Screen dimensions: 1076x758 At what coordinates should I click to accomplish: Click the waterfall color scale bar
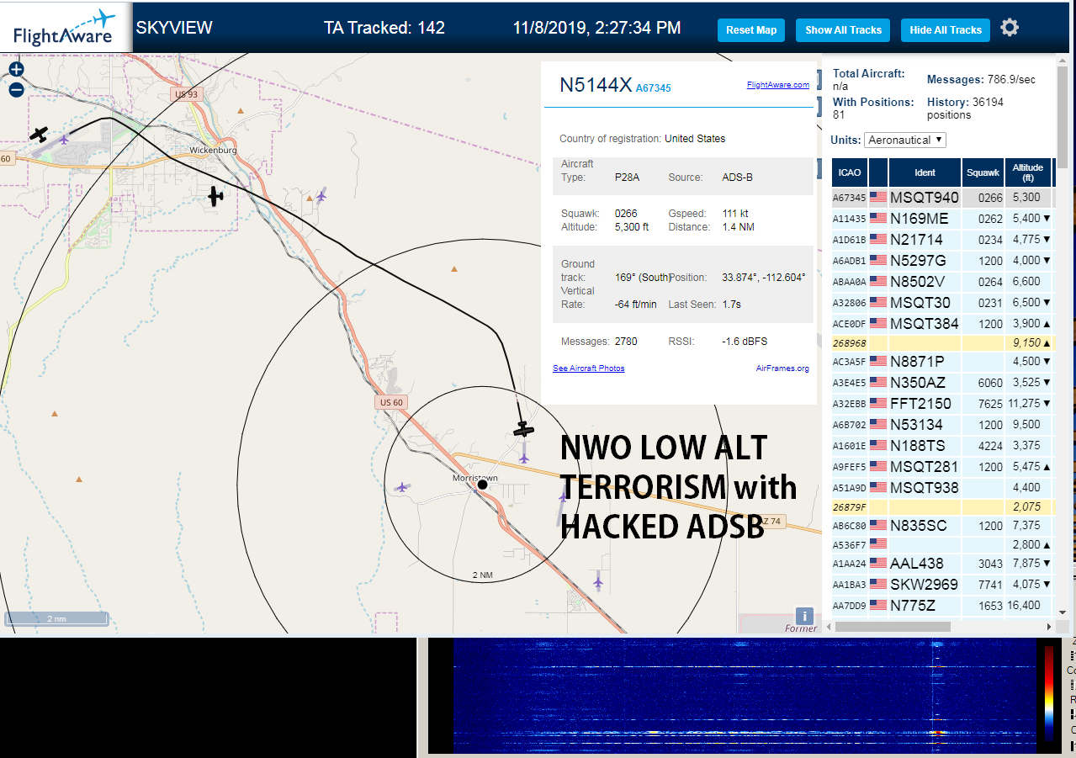[x=1048, y=694]
